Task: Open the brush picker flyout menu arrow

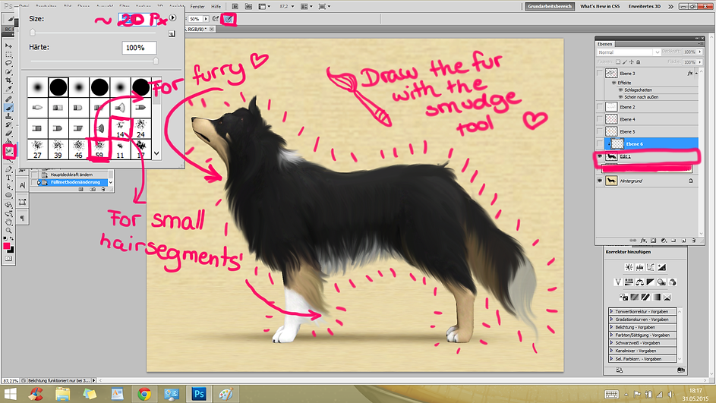Action: pos(172,17)
